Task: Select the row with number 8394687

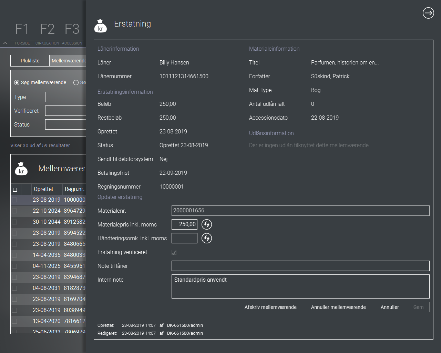Action: tap(49, 277)
